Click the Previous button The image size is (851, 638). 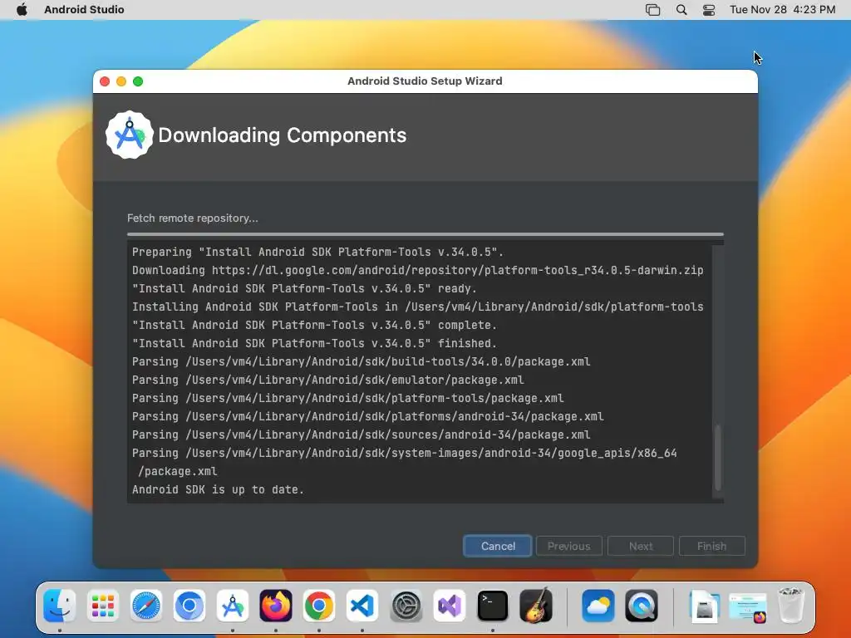coord(568,546)
